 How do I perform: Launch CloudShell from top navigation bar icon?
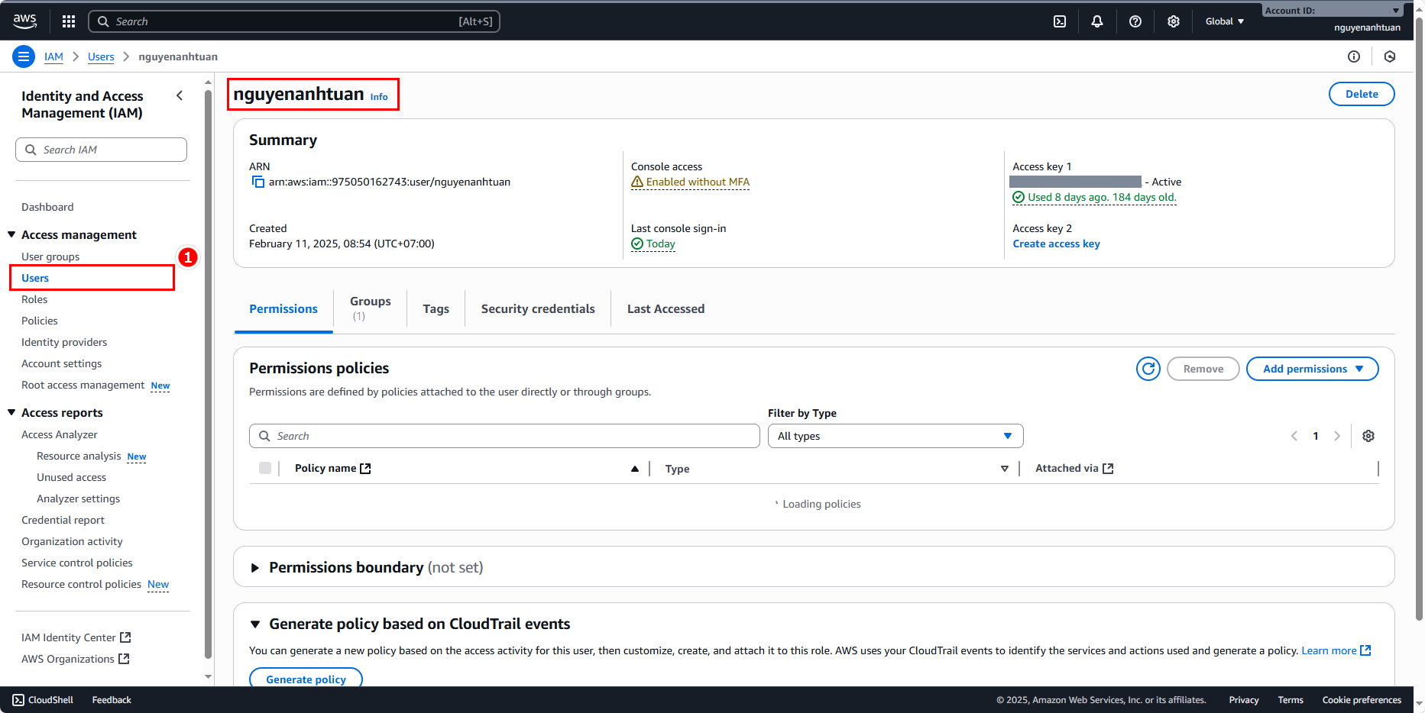(1060, 21)
